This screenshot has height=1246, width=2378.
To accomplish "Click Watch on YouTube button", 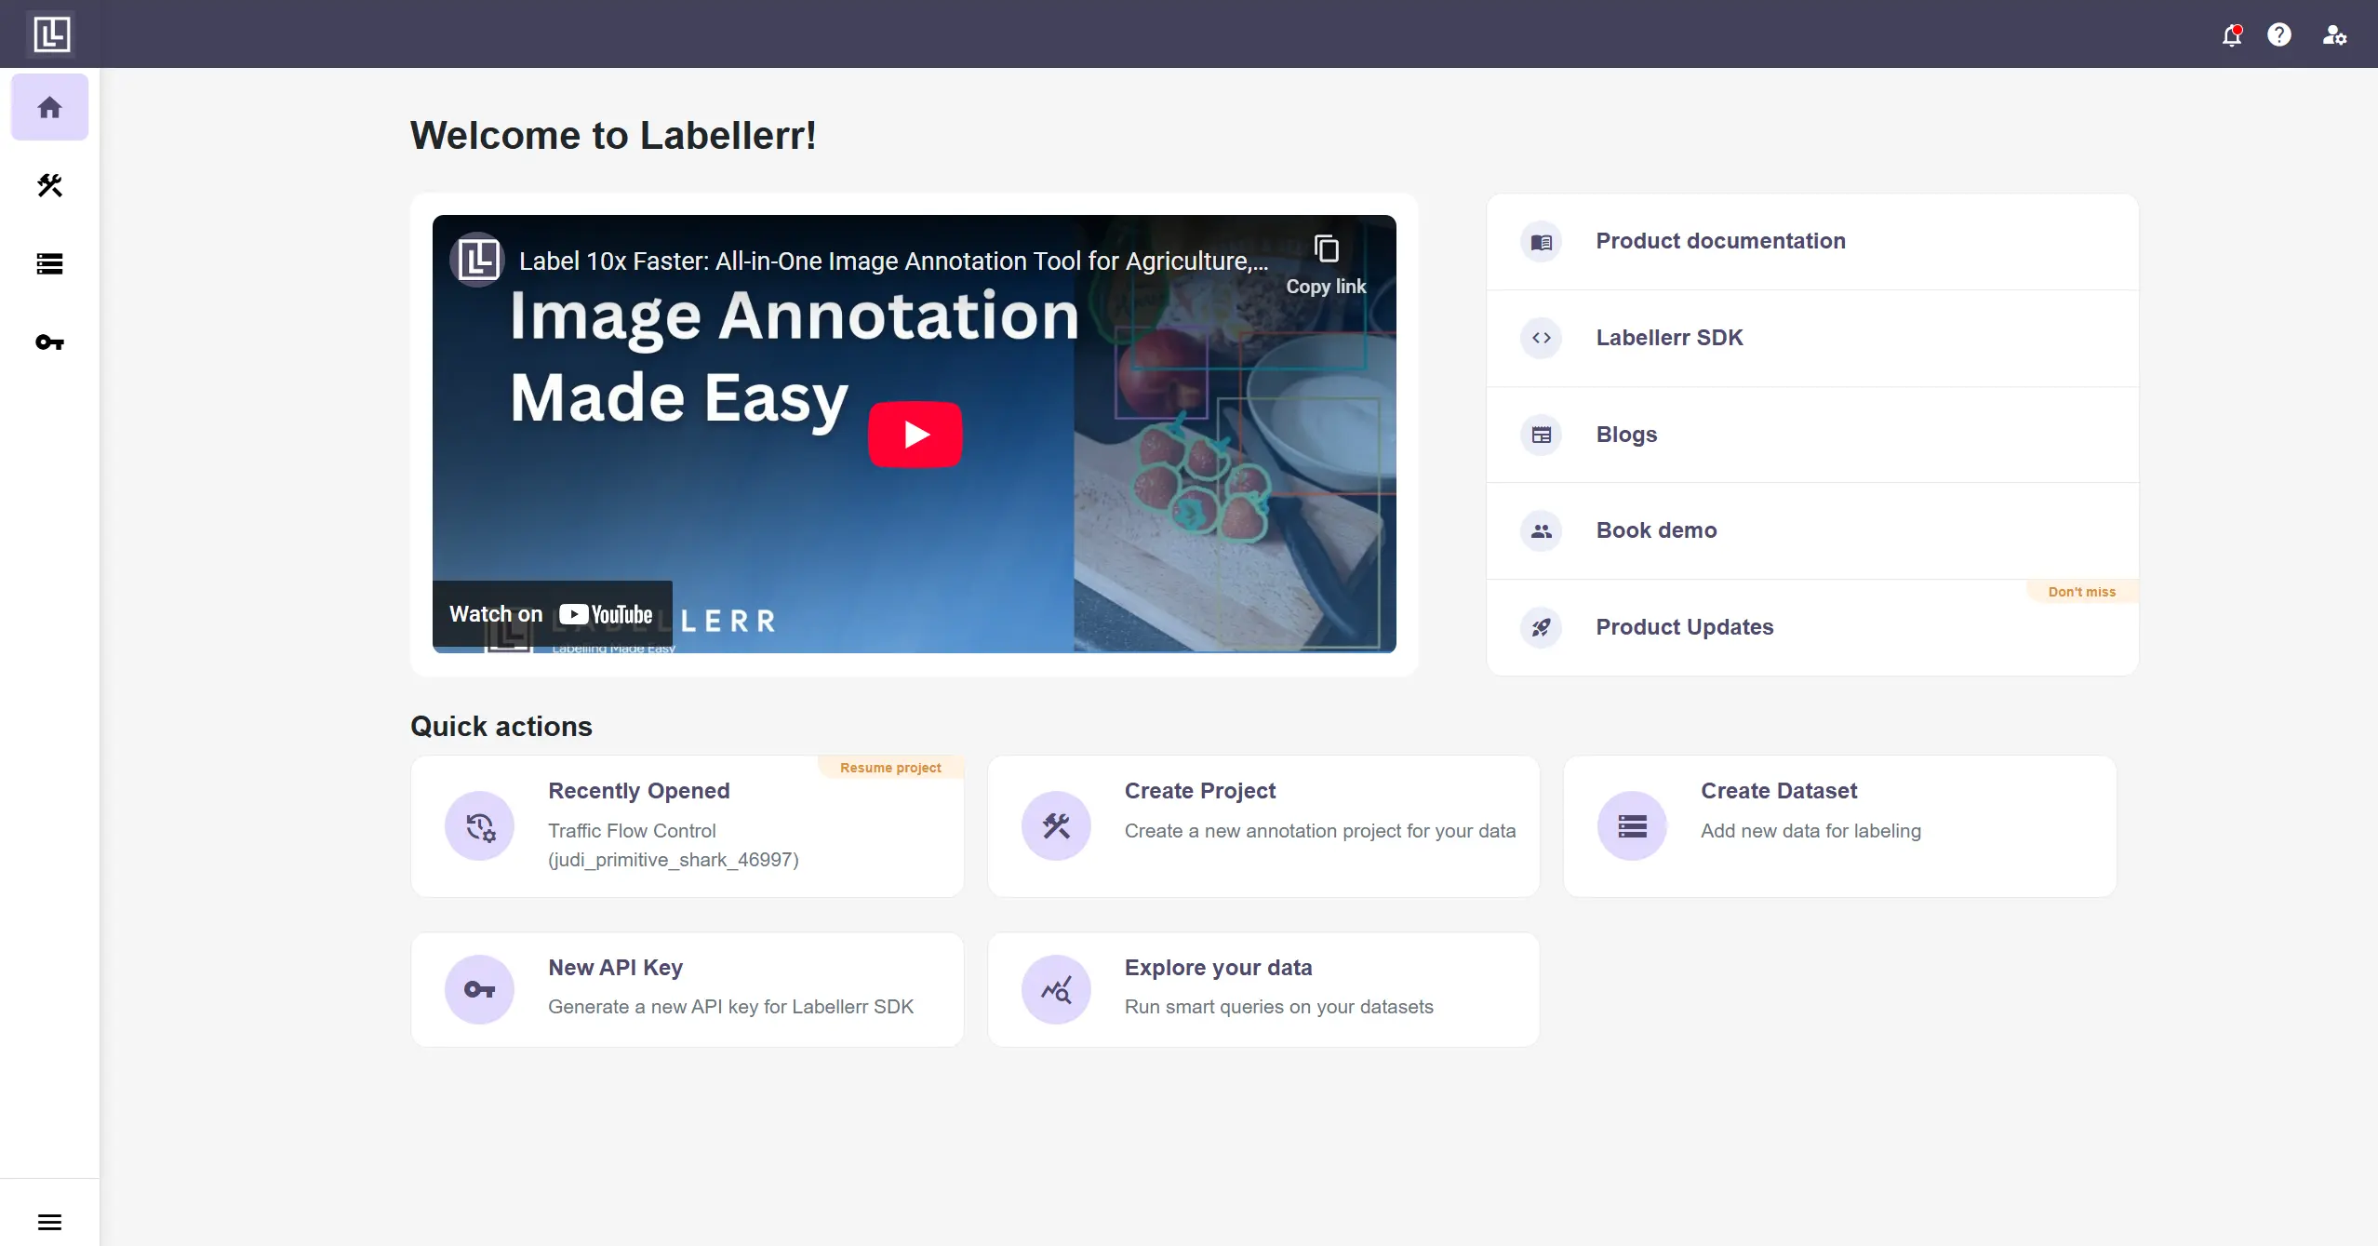I will (x=553, y=614).
